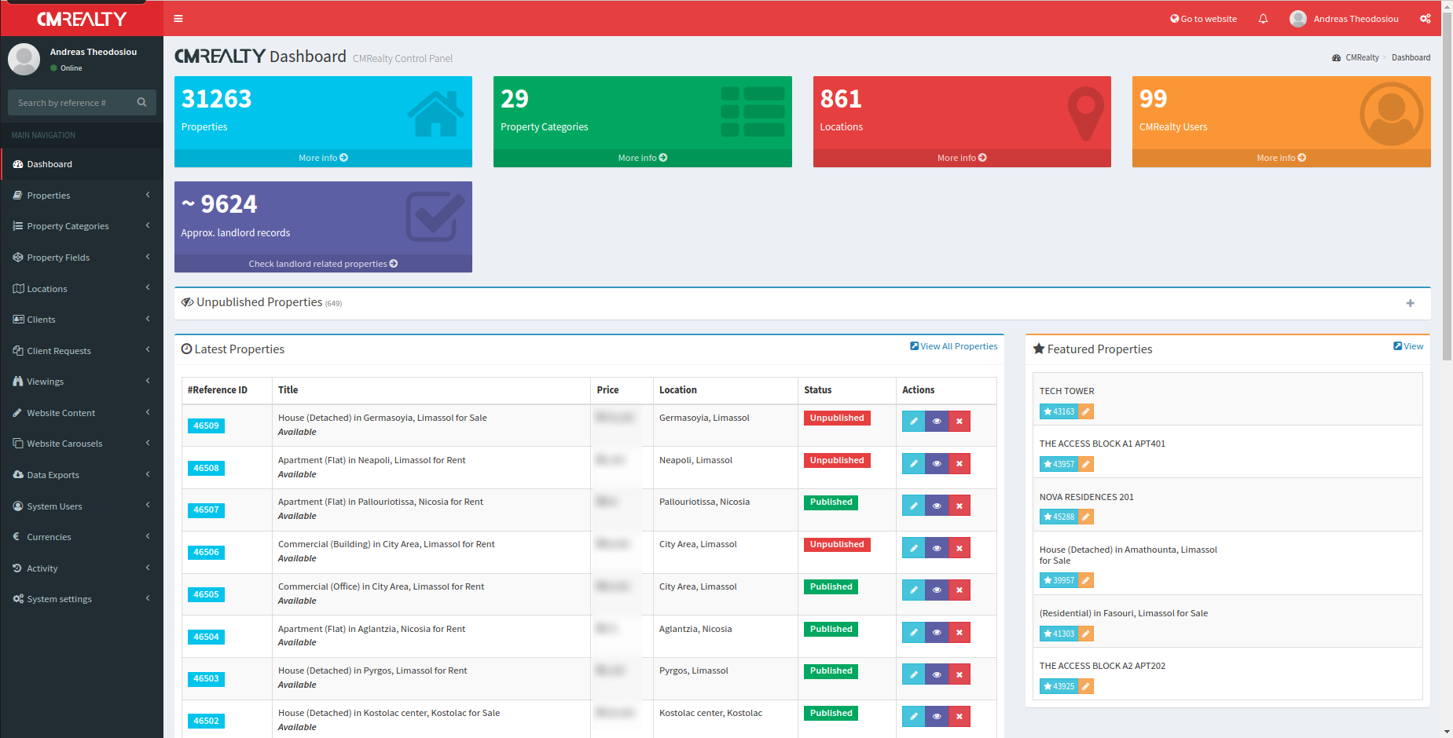Click Check landlord related properties link
Viewport: 1453px width, 738px height.
click(x=323, y=264)
